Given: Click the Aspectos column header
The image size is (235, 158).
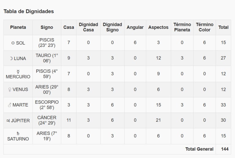Looking at the screenshot, I should pos(158,27).
